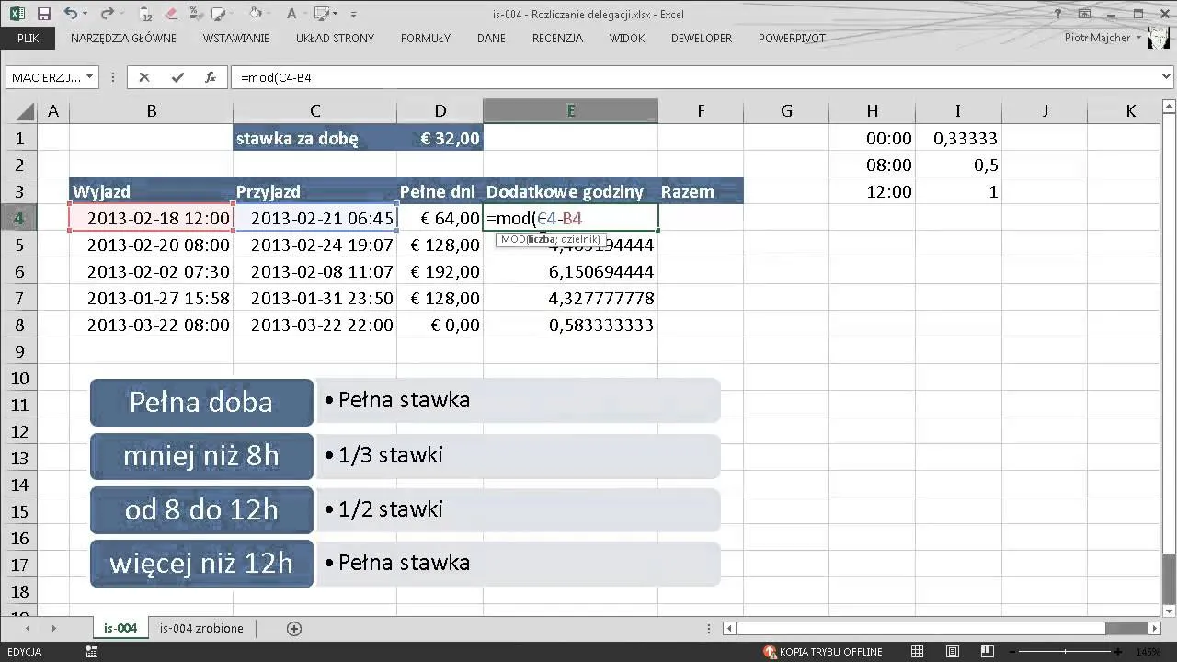Click the Undo arrow icon
1177x662 pixels.
click(x=71, y=14)
